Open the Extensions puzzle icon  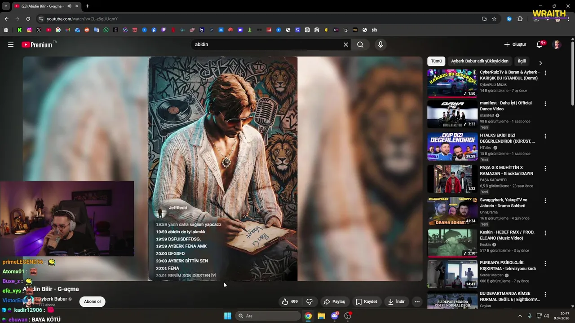[520, 19]
